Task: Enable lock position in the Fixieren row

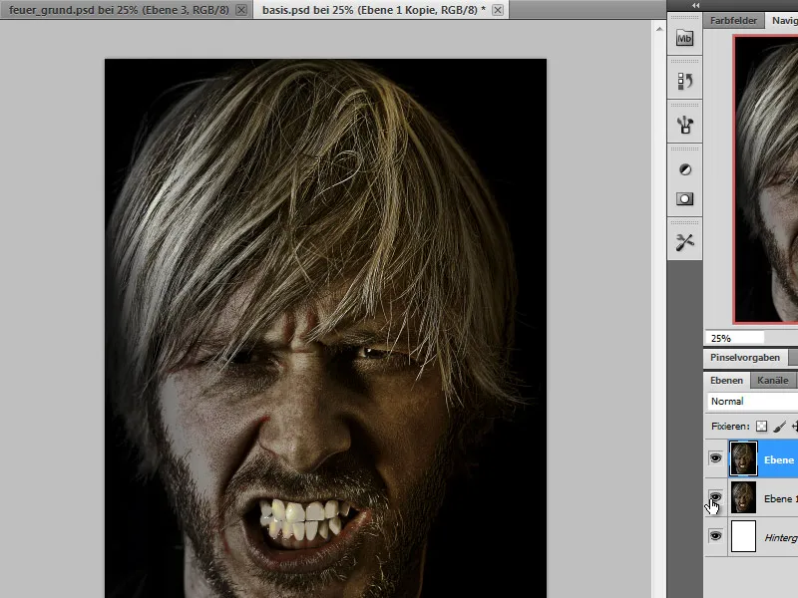Action: [x=795, y=427]
